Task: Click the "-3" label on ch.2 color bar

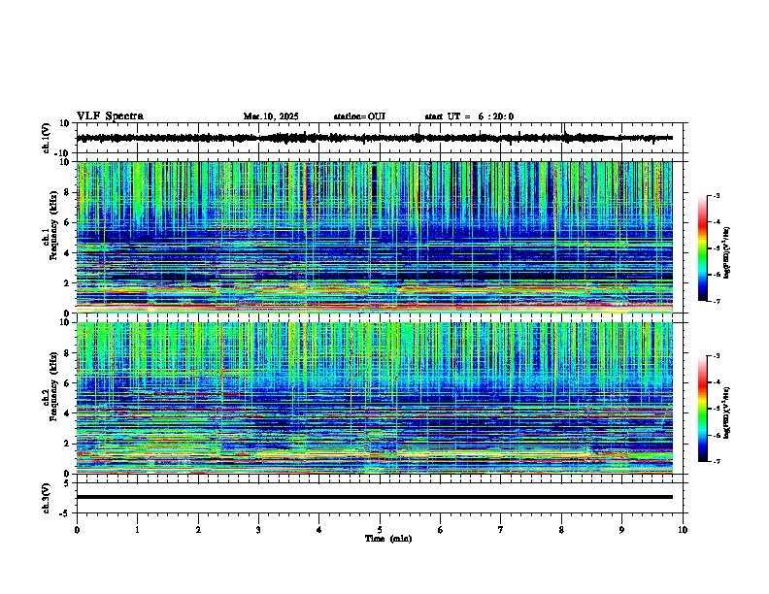Action: [717, 356]
